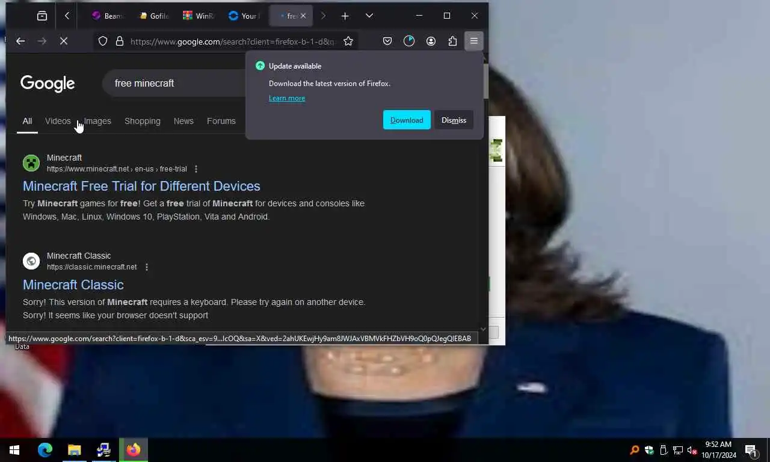The width and height of the screenshot is (770, 462).
Task: Switch to the Gofile tab
Action: tap(153, 16)
